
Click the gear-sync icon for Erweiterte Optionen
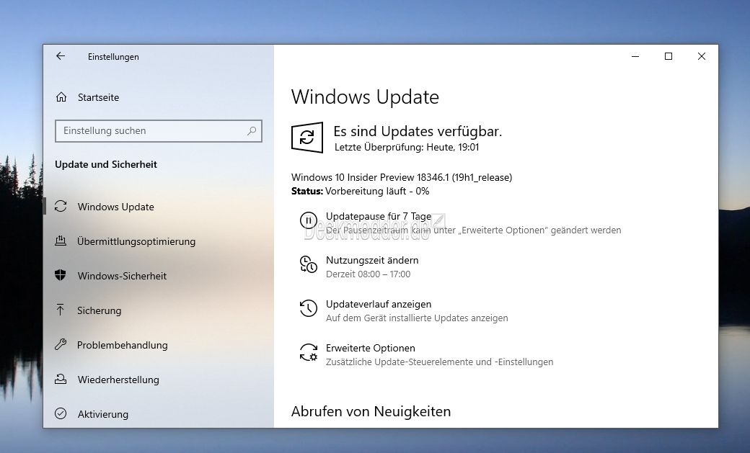coord(309,352)
